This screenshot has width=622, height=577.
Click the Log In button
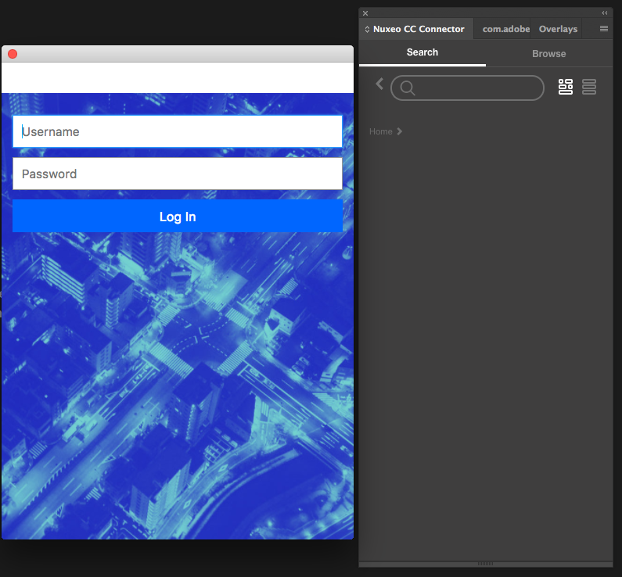pos(178,216)
